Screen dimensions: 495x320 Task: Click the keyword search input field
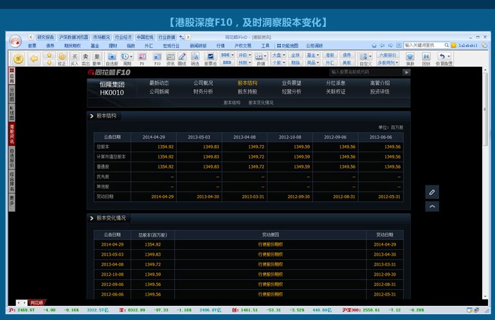point(424,46)
